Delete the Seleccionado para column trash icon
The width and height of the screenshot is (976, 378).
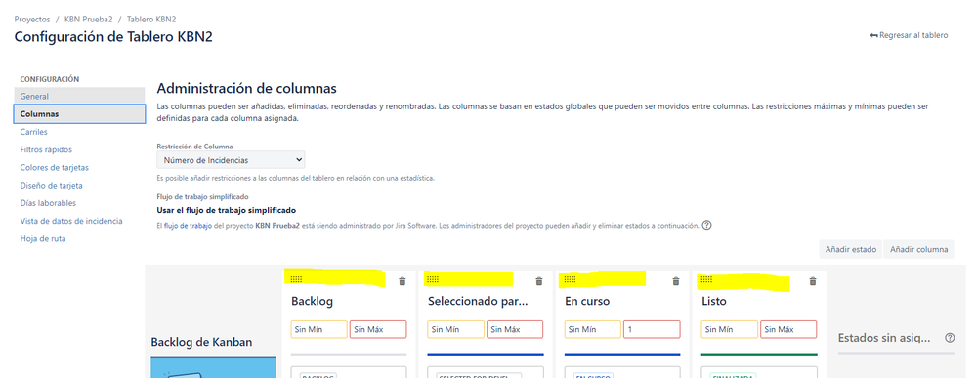[x=539, y=281]
